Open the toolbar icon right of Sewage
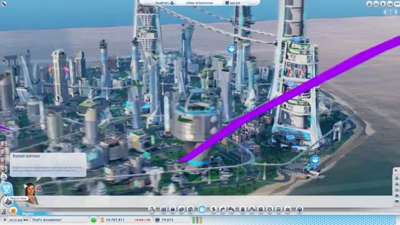 point(242,209)
